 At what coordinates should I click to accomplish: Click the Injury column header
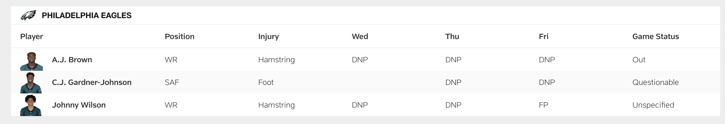click(x=268, y=37)
